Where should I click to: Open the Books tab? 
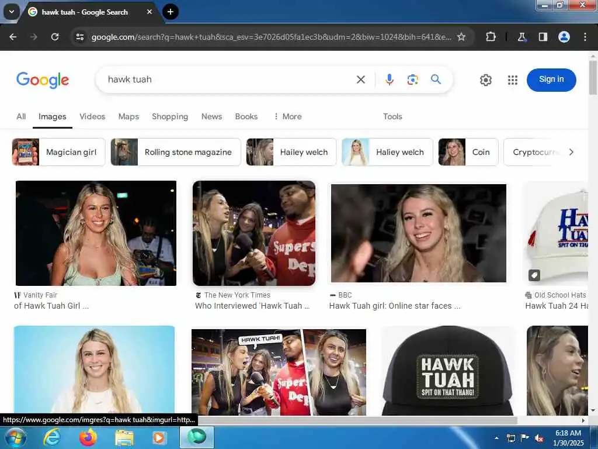246,116
